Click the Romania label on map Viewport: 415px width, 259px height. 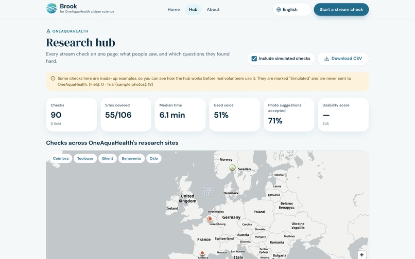[277, 243]
